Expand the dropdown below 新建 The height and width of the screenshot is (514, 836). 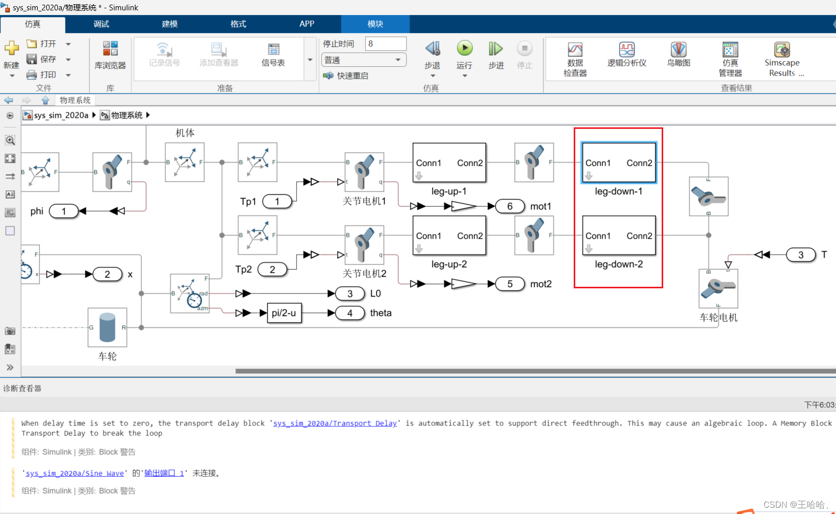12,76
